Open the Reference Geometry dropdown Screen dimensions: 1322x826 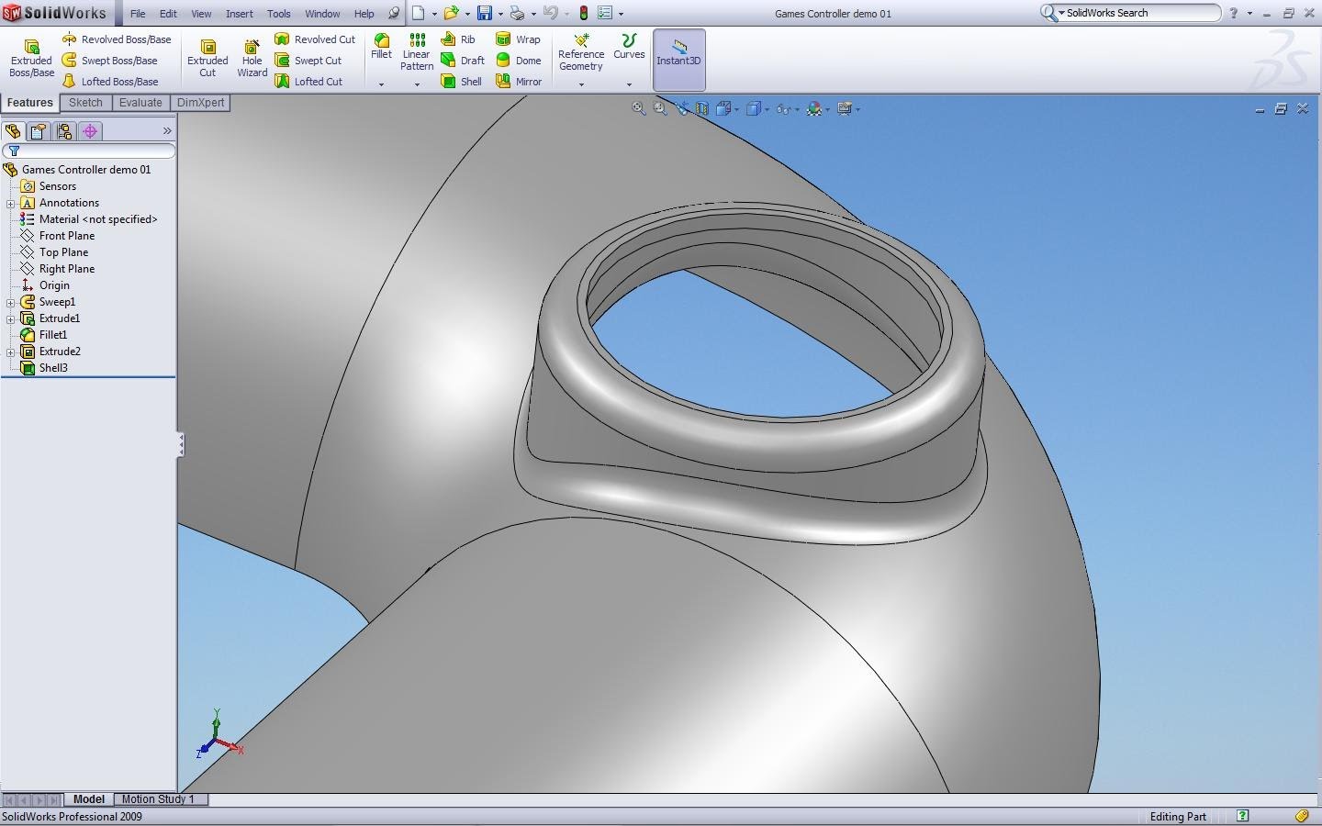point(581,84)
